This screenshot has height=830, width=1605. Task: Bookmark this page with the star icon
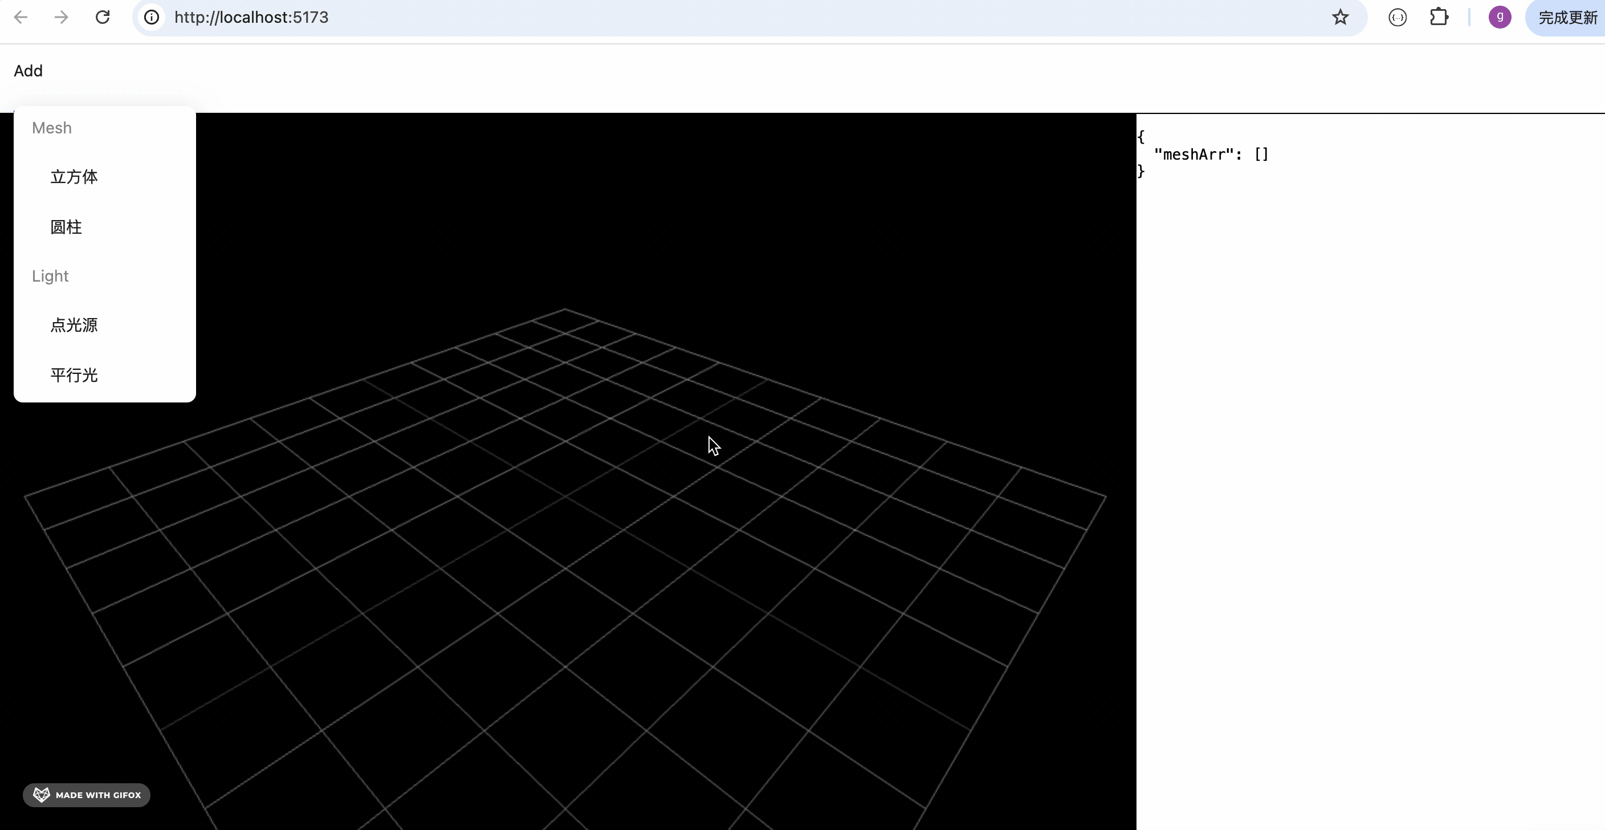[x=1340, y=17]
